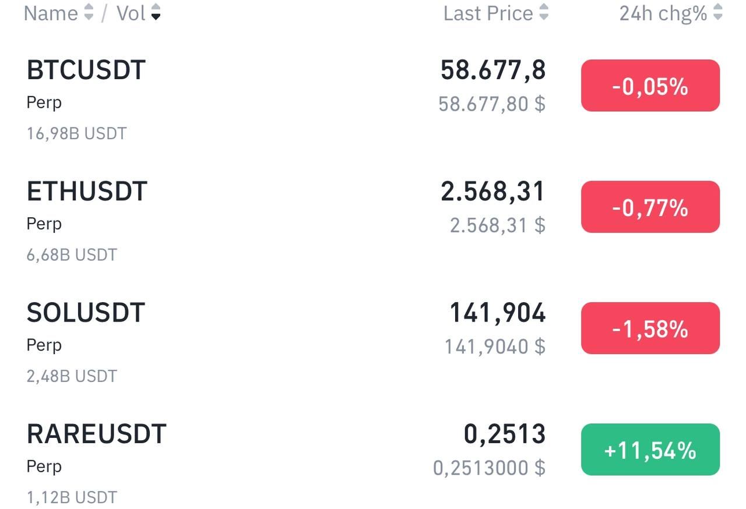The height and width of the screenshot is (509, 746).
Task: Sort by 24h chg% column header
Action: (x=663, y=13)
